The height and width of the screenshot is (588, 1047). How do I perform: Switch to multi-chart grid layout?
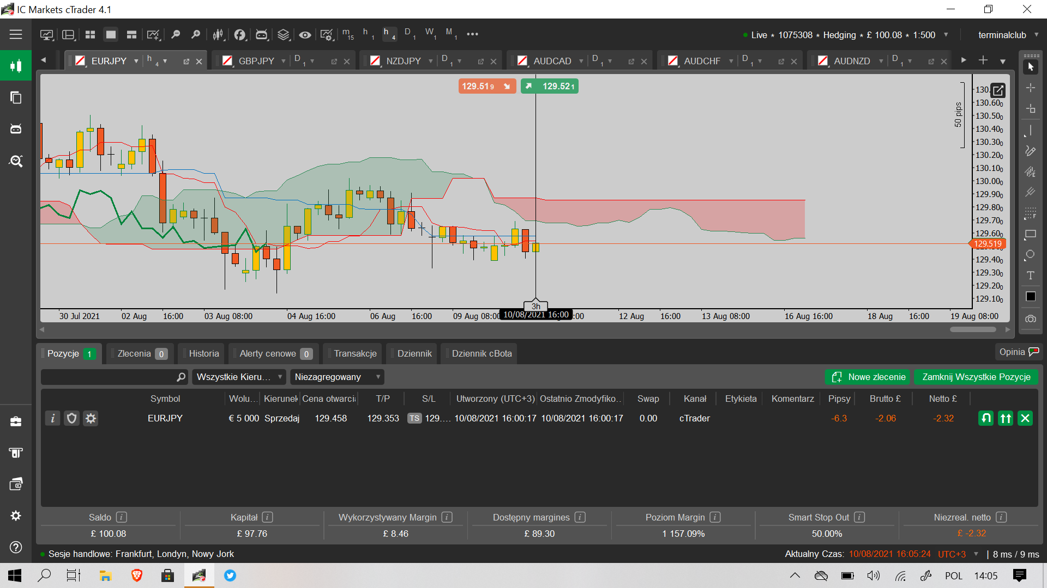(x=90, y=35)
